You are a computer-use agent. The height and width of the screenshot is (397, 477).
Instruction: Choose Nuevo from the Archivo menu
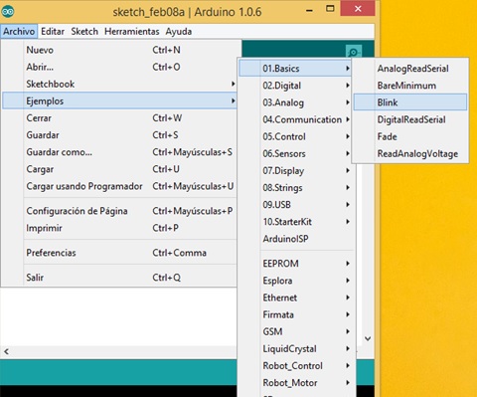(x=119, y=50)
